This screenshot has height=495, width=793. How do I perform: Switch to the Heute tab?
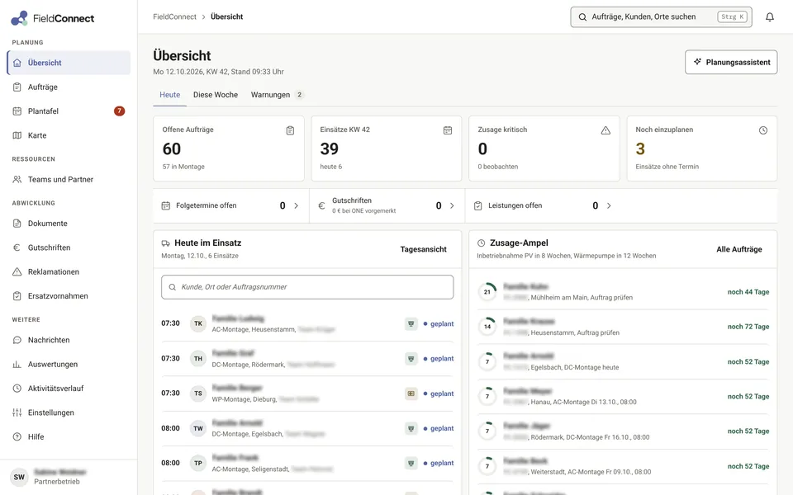170,95
